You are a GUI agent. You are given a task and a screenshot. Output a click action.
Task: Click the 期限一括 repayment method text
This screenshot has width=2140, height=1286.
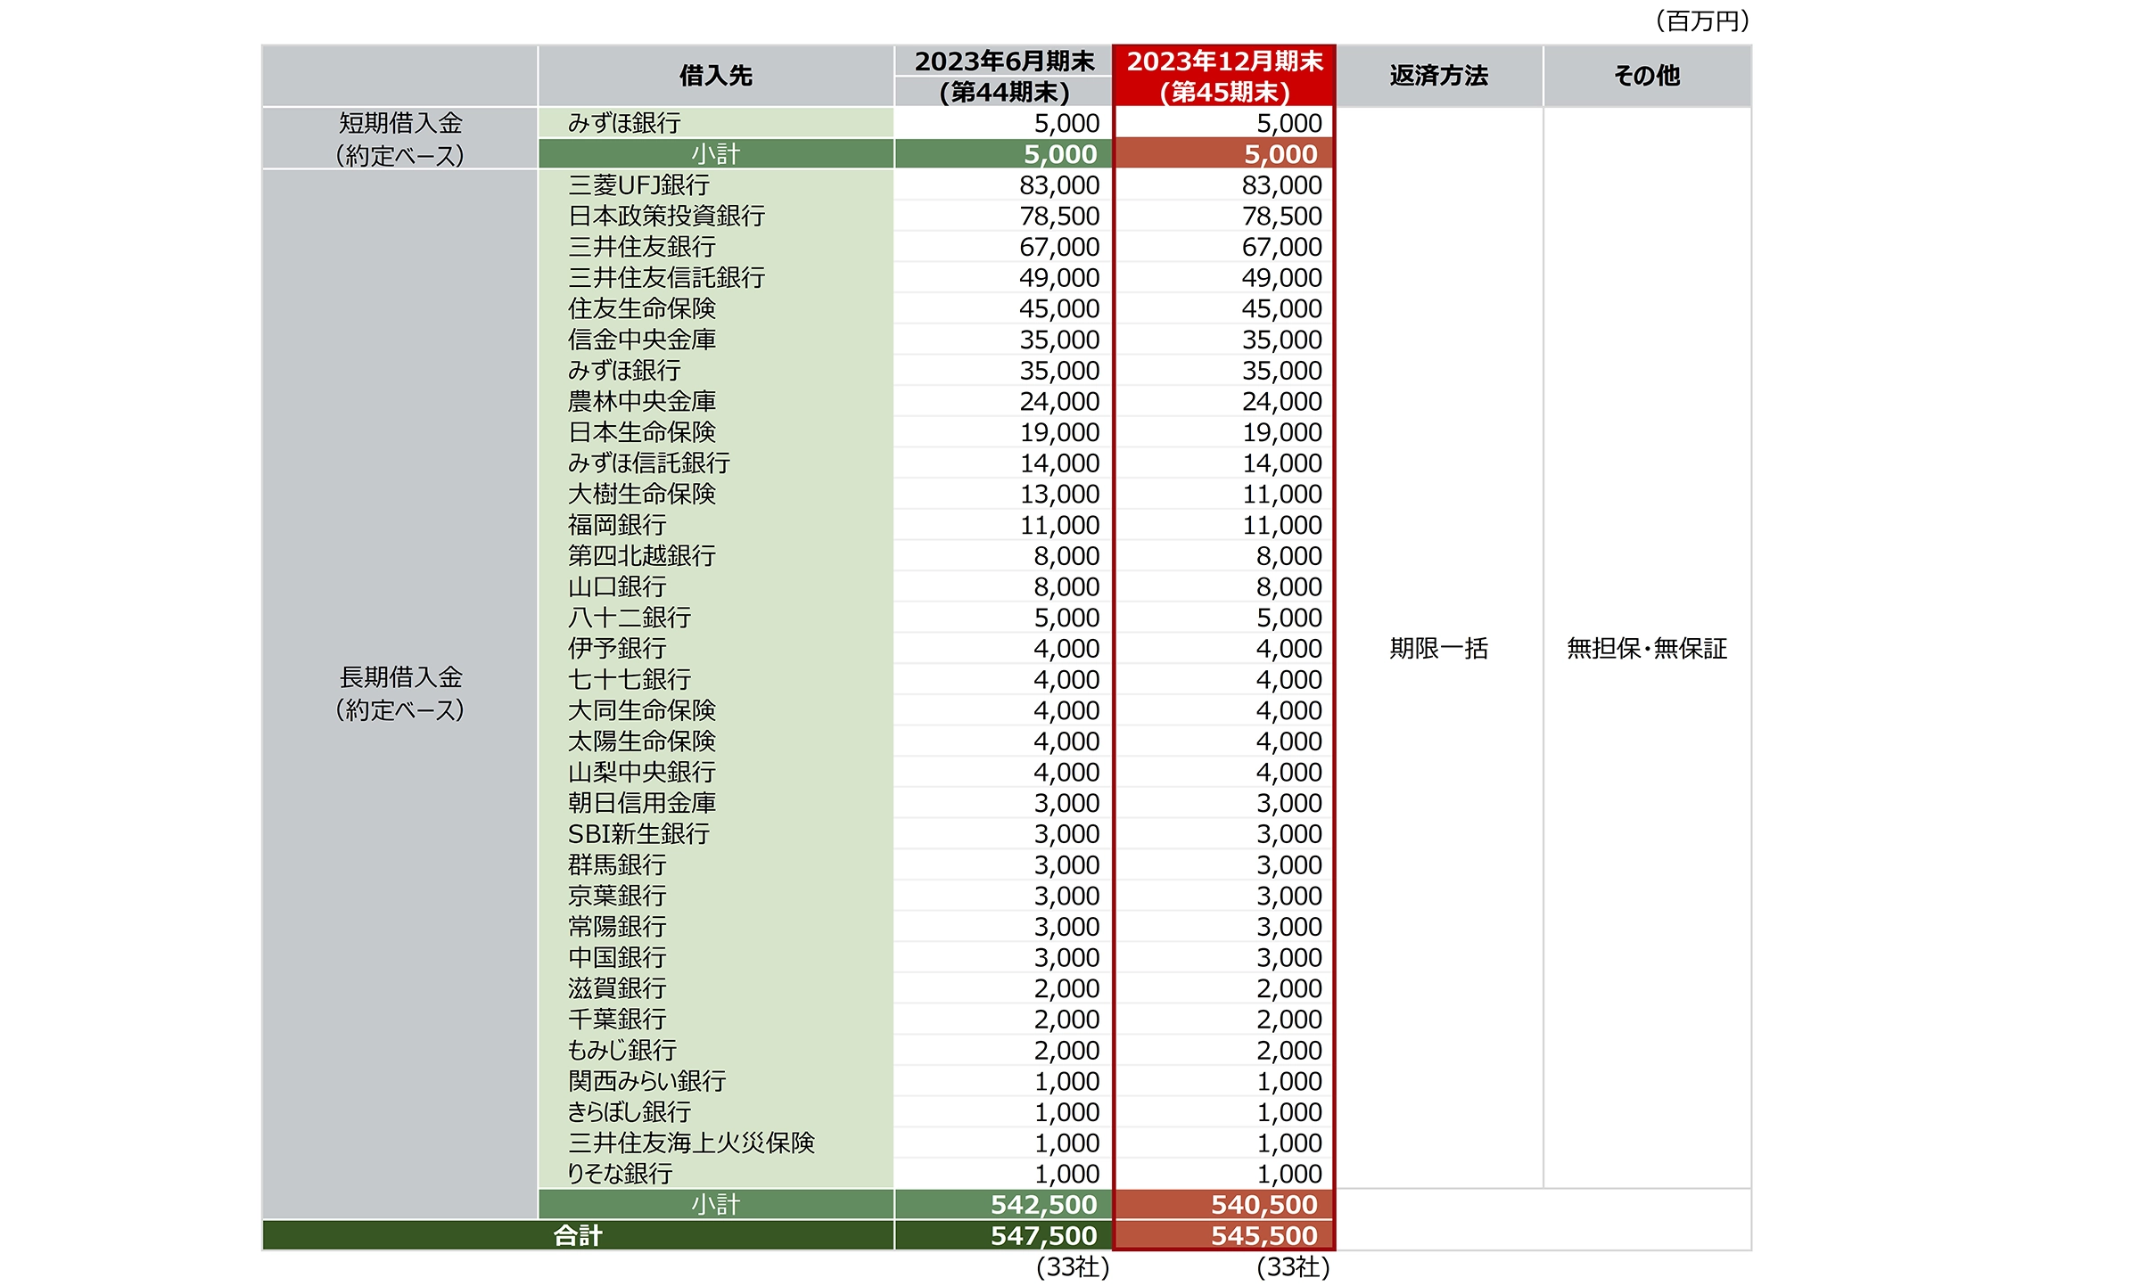click(x=1439, y=649)
